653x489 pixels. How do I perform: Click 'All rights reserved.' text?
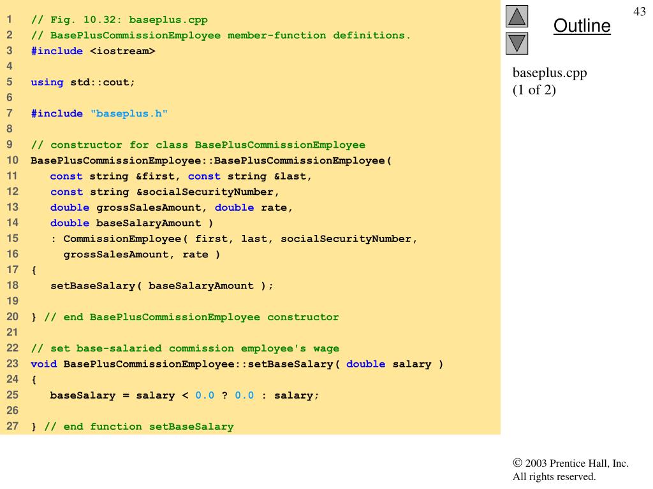[554, 476]
